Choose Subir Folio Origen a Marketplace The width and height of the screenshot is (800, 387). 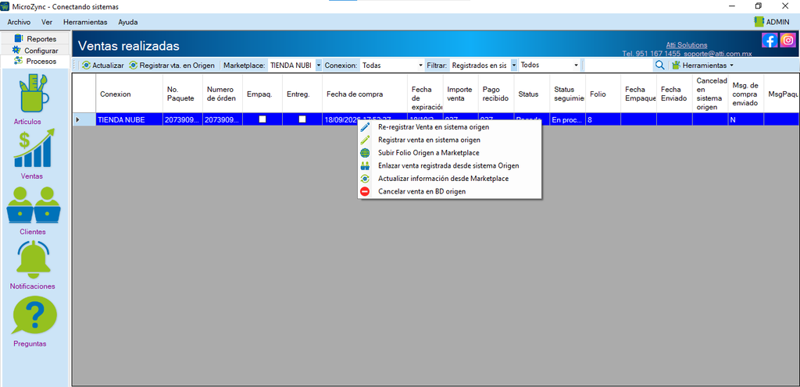coord(449,153)
